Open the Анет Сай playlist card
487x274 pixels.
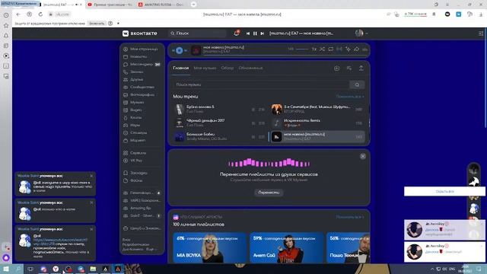click(286, 247)
